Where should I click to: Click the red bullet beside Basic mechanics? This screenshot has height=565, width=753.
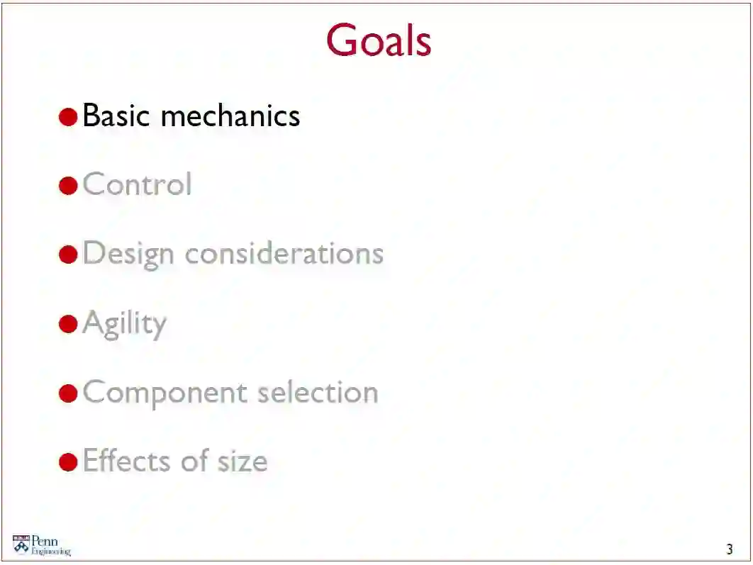(x=68, y=116)
